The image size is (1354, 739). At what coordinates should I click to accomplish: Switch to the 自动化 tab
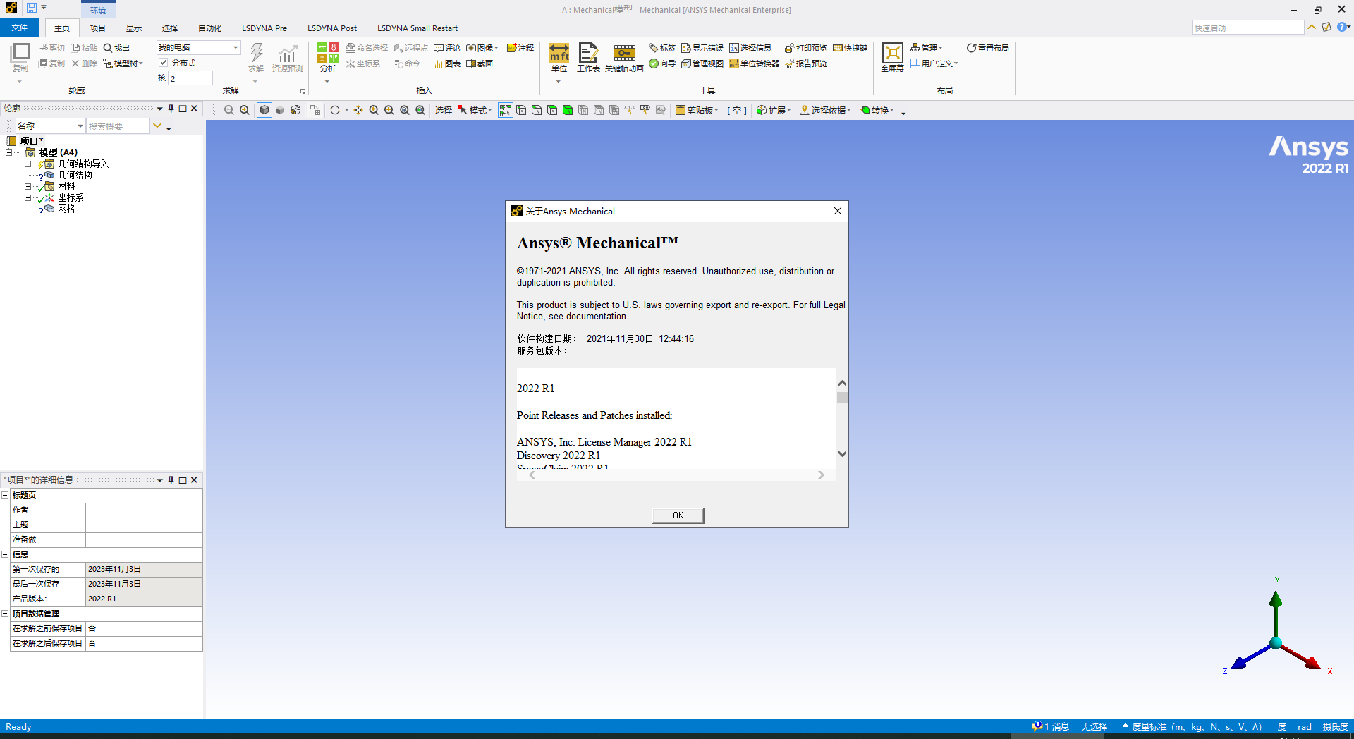[x=209, y=28]
